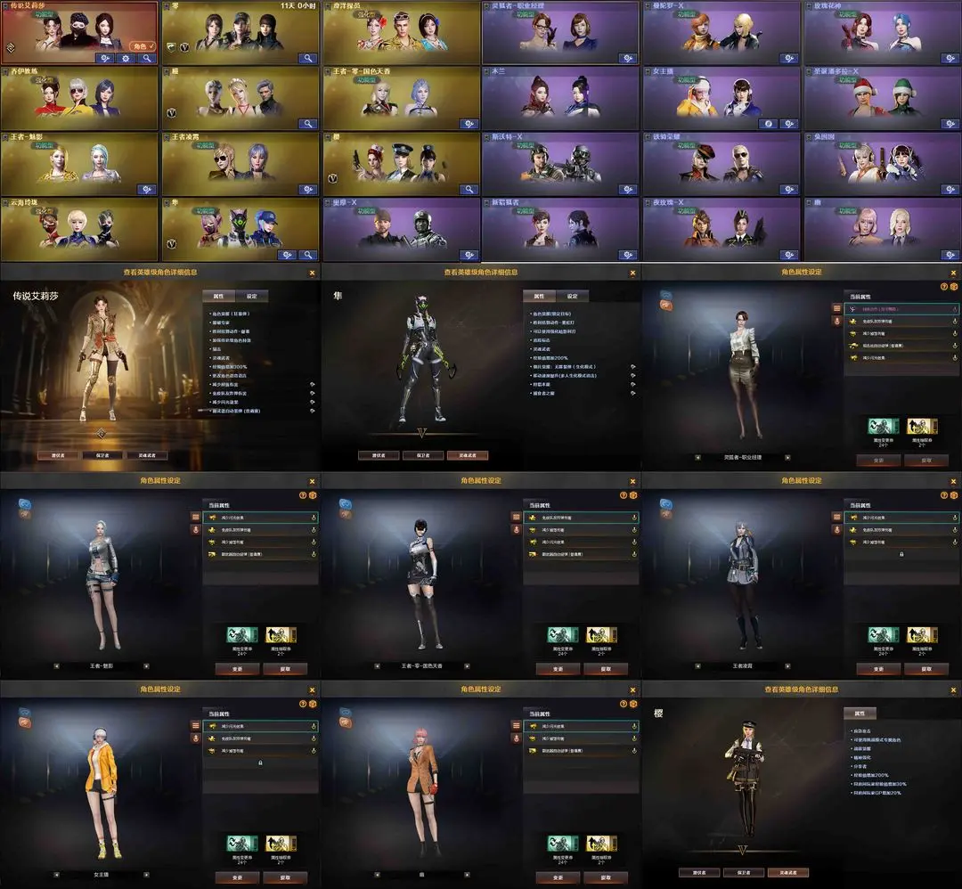The width and height of the screenshot is (962, 889).
Task: Click next arrow beside 王者-零-国色天香 name
Action: (x=467, y=665)
